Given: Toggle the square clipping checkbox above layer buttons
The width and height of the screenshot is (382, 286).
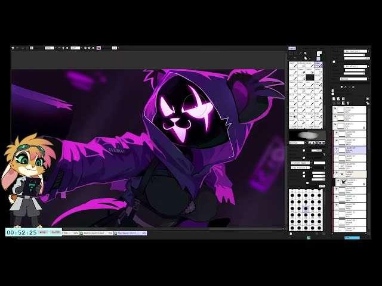Looking at the screenshot, I should (333, 91).
